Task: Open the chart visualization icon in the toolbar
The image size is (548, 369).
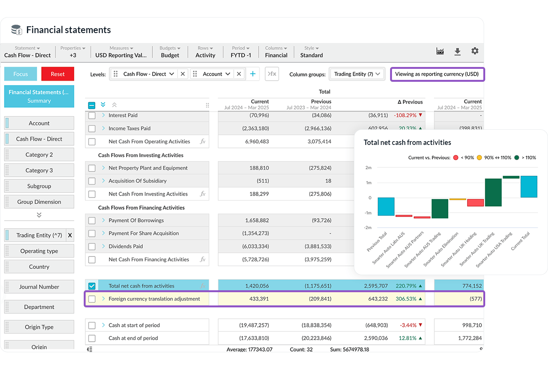Action: pyautogui.click(x=440, y=51)
